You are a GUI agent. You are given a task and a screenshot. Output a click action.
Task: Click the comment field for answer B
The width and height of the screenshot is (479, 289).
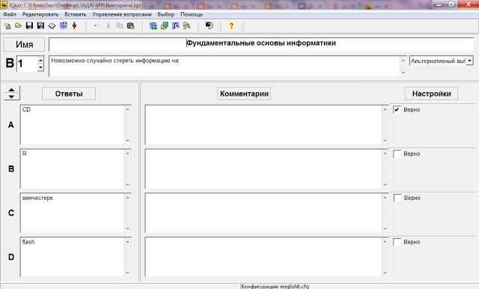(263, 168)
